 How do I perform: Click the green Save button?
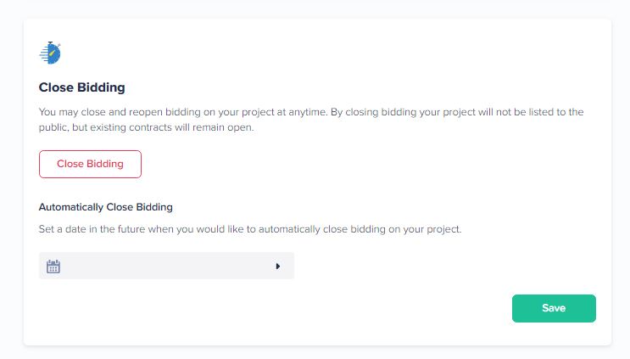coord(554,308)
